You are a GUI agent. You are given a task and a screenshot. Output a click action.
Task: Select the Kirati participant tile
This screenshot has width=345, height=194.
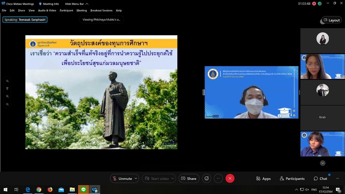tap(322, 118)
